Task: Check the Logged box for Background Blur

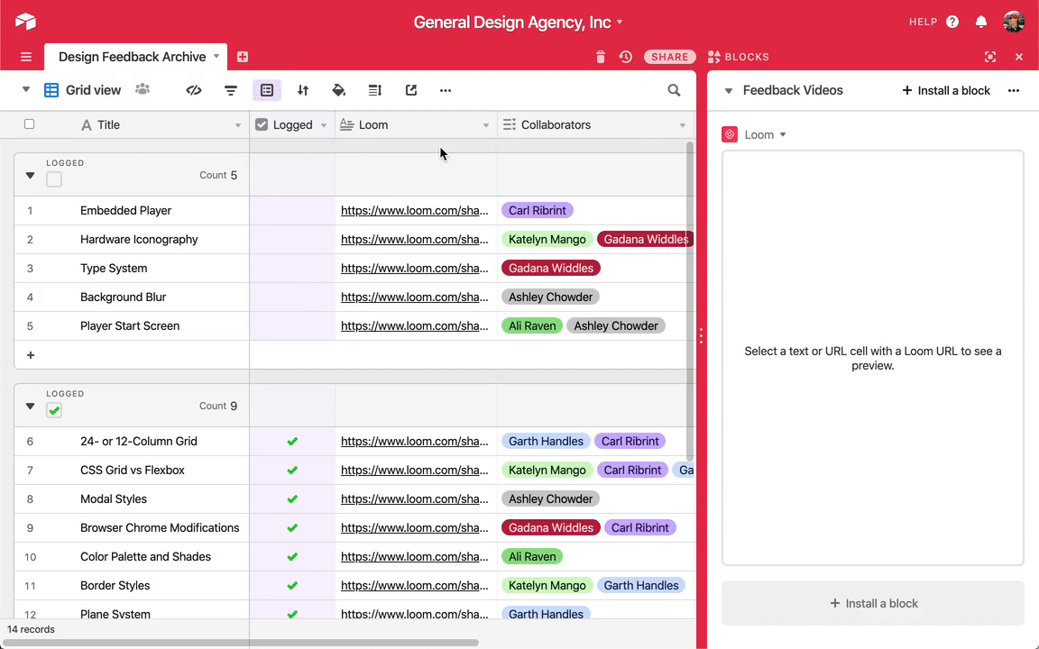Action: coord(292,297)
